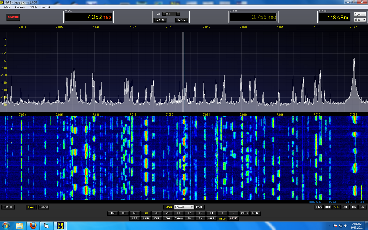Open the XVTRs menu
This screenshot has height=230, width=368.
tap(33, 7)
